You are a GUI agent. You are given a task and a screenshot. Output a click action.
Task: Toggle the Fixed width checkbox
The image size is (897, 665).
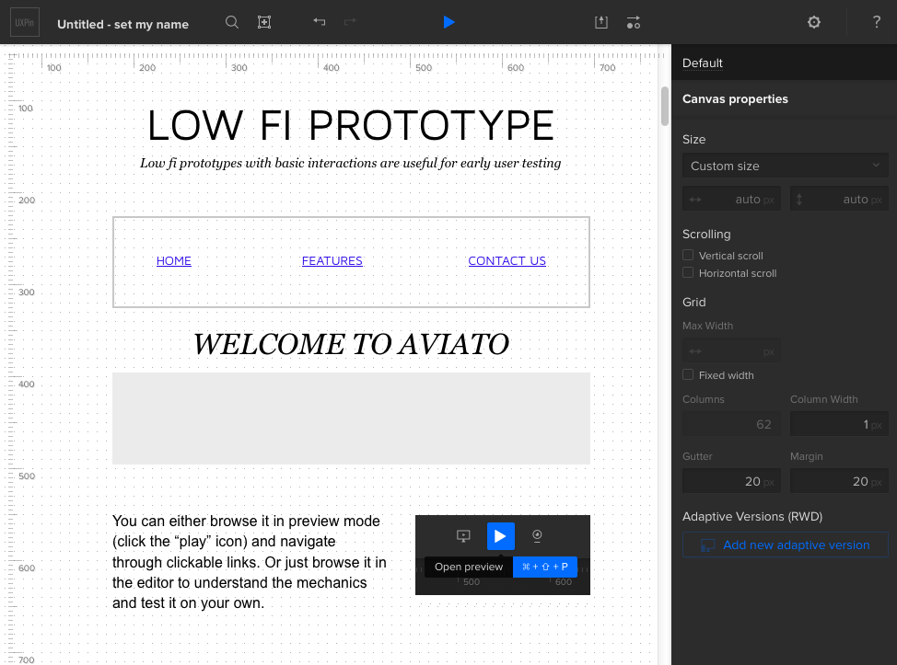coord(688,374)
